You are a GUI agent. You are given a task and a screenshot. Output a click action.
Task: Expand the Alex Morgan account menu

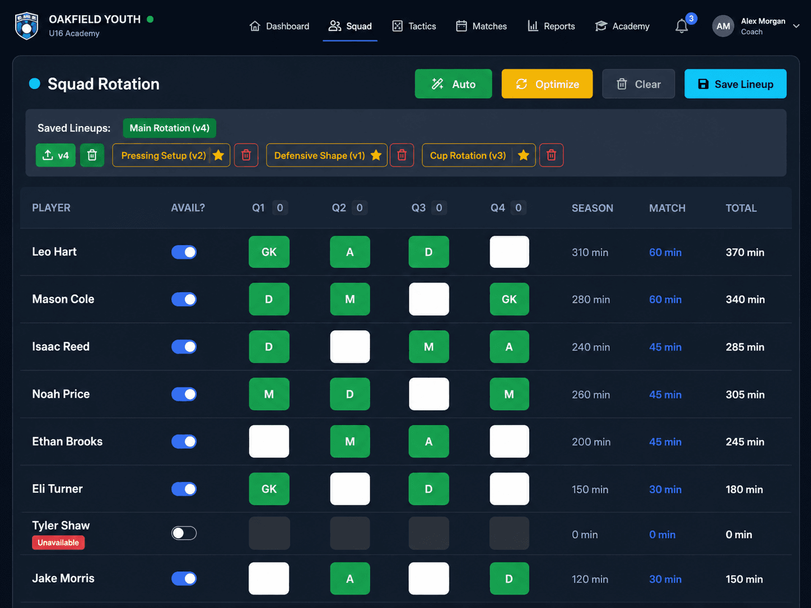click(x=796, y=26)
